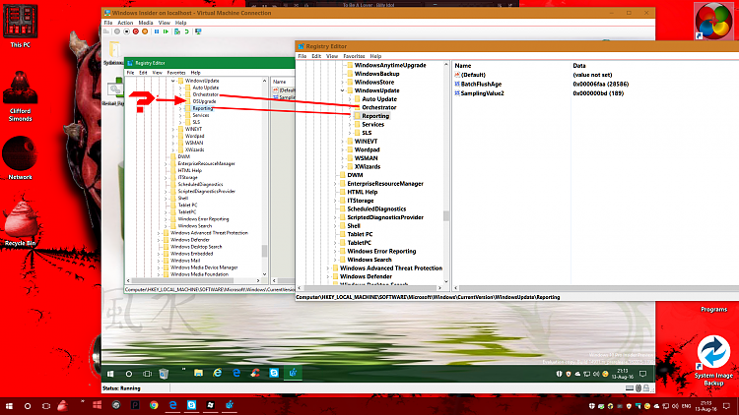Open File menu in green-titled Registry Editor
Screen dimensions: 739x415
pos(130,73)
